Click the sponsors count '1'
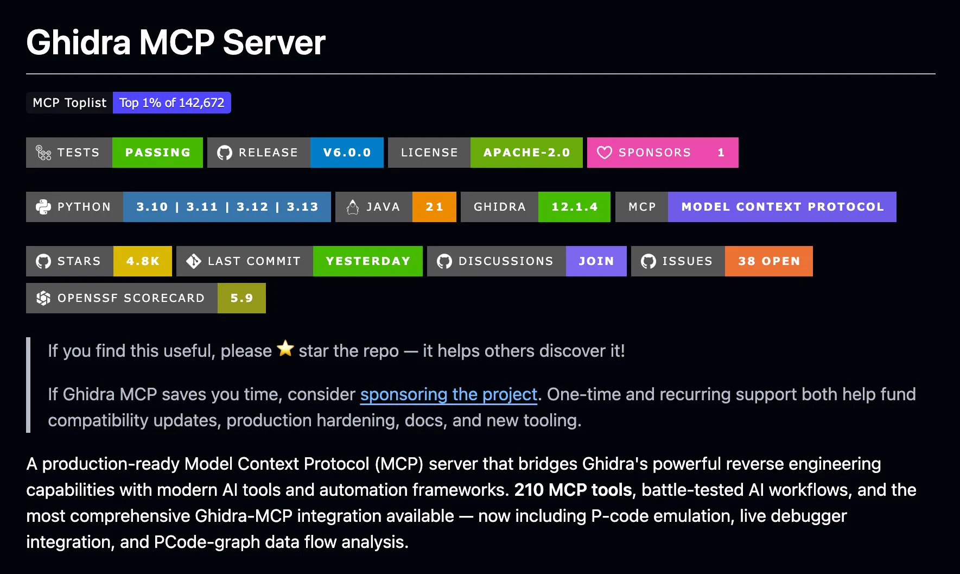Image resolution: width=960 pixels, height=574 pixels. (721, 153)
